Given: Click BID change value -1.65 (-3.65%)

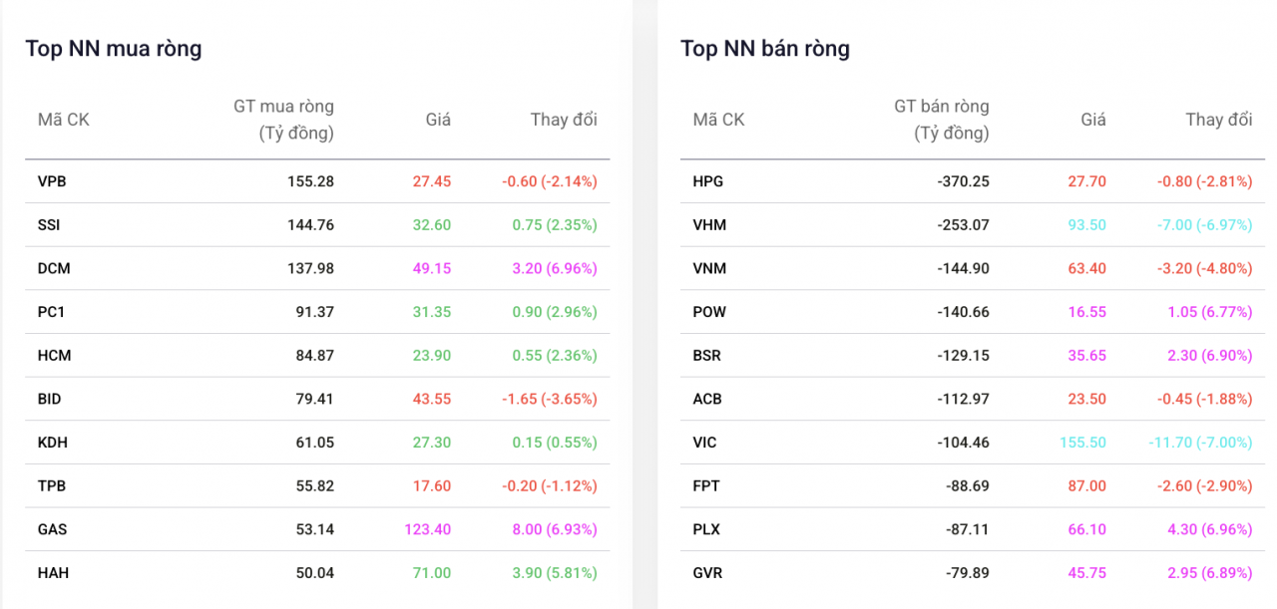Looking at the screenshot, I should pyautogui.click(x=549, y=399).
